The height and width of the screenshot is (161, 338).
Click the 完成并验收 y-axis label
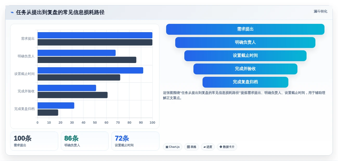[x=26, y=91]
